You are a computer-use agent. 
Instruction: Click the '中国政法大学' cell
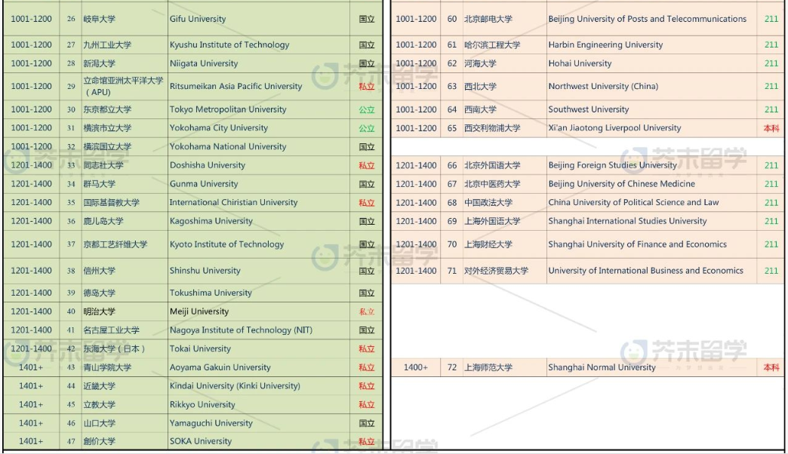[x=504, y=202]
